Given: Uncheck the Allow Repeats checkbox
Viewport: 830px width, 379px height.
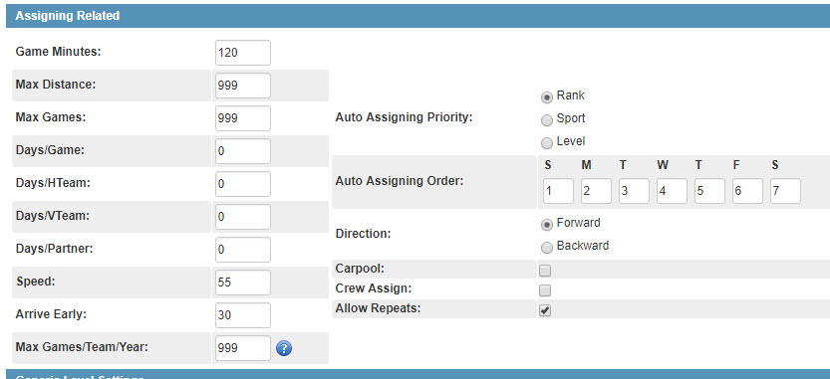Looking at the screenshot, I should [545, 310].
